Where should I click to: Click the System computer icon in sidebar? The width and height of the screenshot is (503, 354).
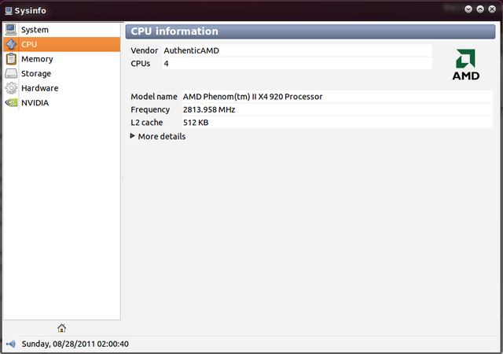(x=11, y=30)
